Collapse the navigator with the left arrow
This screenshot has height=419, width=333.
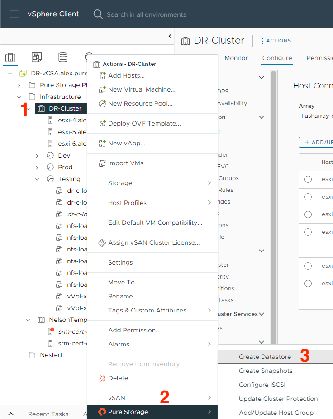[x=170, y=36]
